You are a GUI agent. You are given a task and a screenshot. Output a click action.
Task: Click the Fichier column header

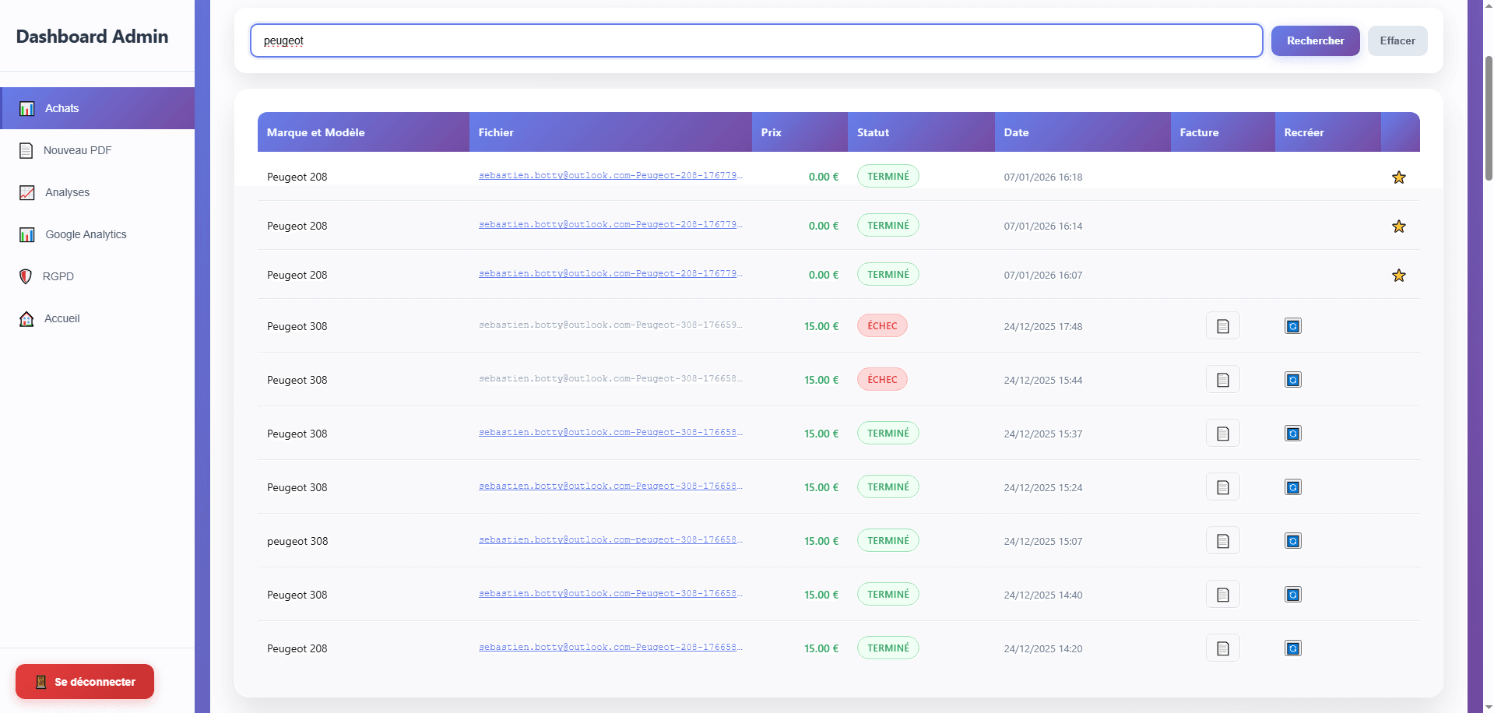tap(610, 132)
